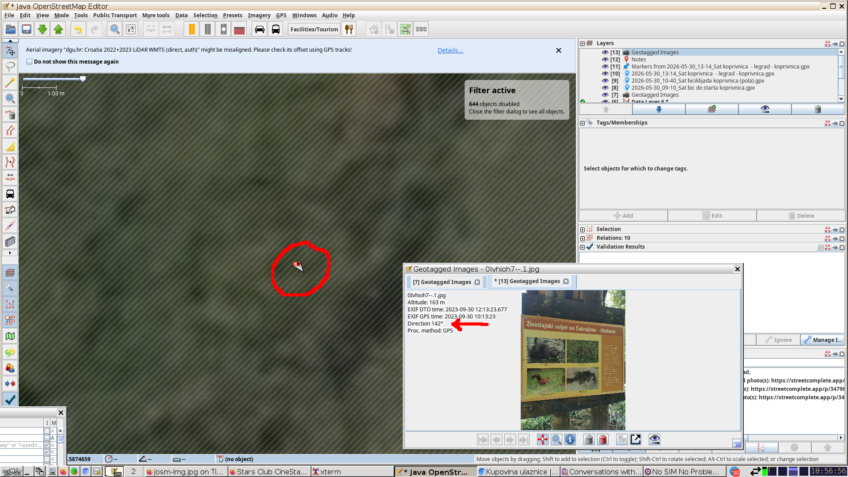Click the upload data green arrow icon
The height and width of the screenshot is (477, 848).
click(58, 30)
